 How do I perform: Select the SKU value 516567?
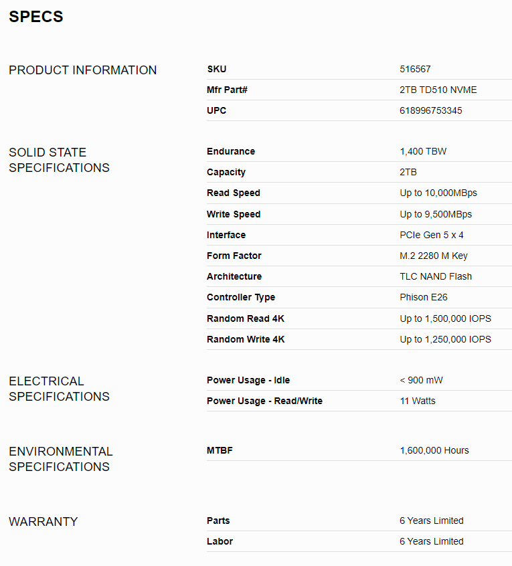(416, 69)
